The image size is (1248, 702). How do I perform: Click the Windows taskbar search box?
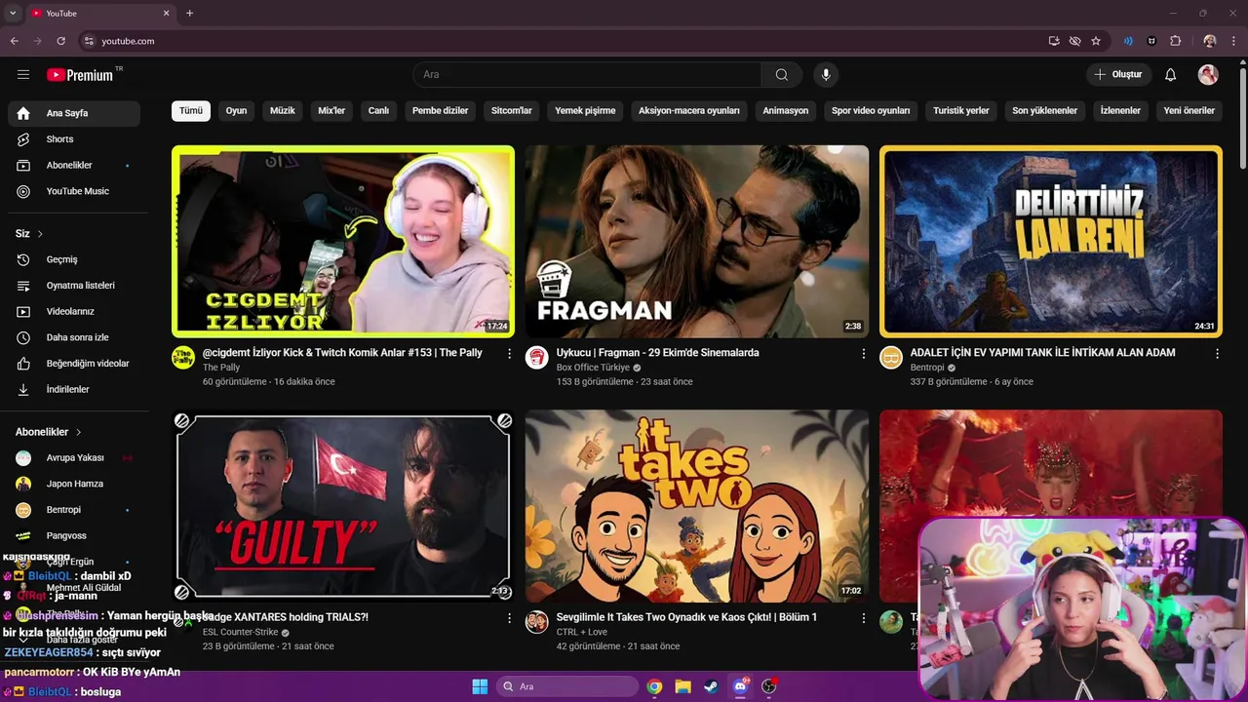(x=567, y=686)
